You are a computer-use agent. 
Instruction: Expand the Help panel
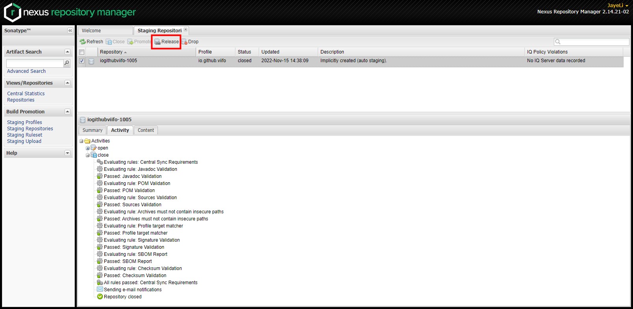point(67,153)
